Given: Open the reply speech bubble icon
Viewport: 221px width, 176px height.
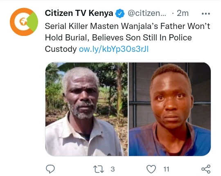Looking at the screenshot, I should [50, 169].
